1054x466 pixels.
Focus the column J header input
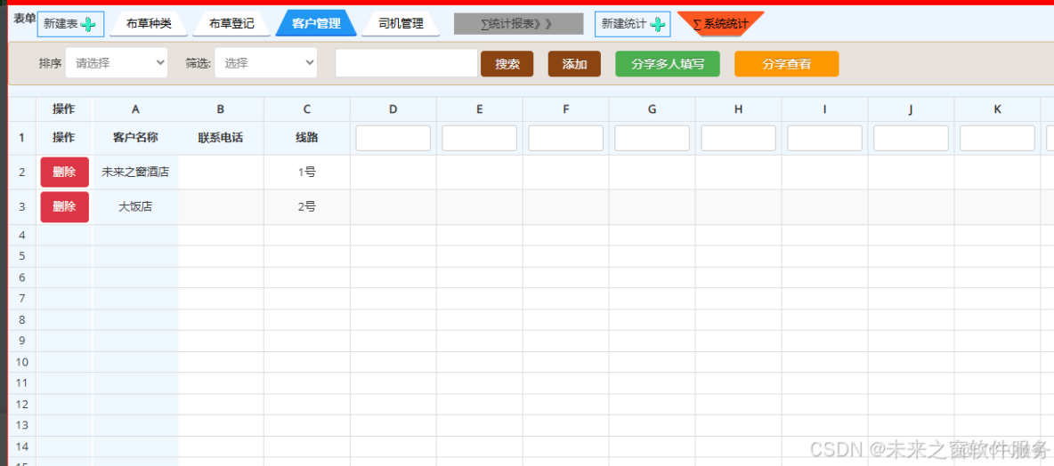[911, 138]
